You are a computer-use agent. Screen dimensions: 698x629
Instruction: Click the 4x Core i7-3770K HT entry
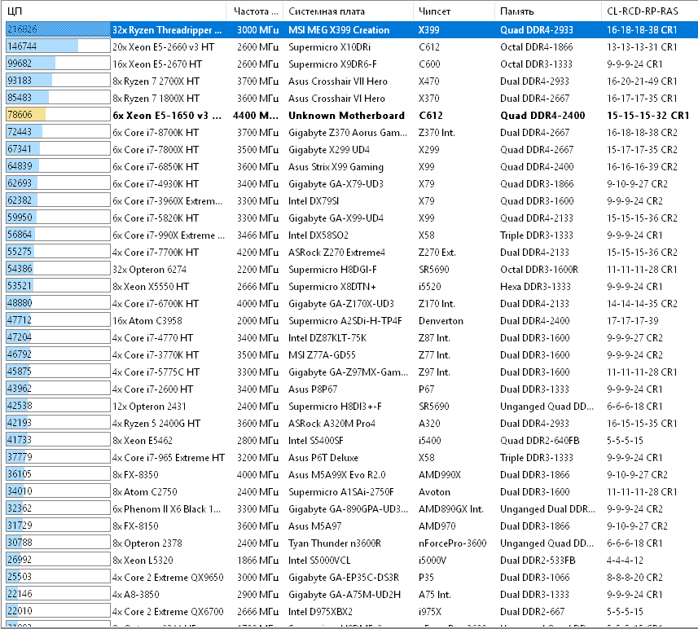click(156, 355)
